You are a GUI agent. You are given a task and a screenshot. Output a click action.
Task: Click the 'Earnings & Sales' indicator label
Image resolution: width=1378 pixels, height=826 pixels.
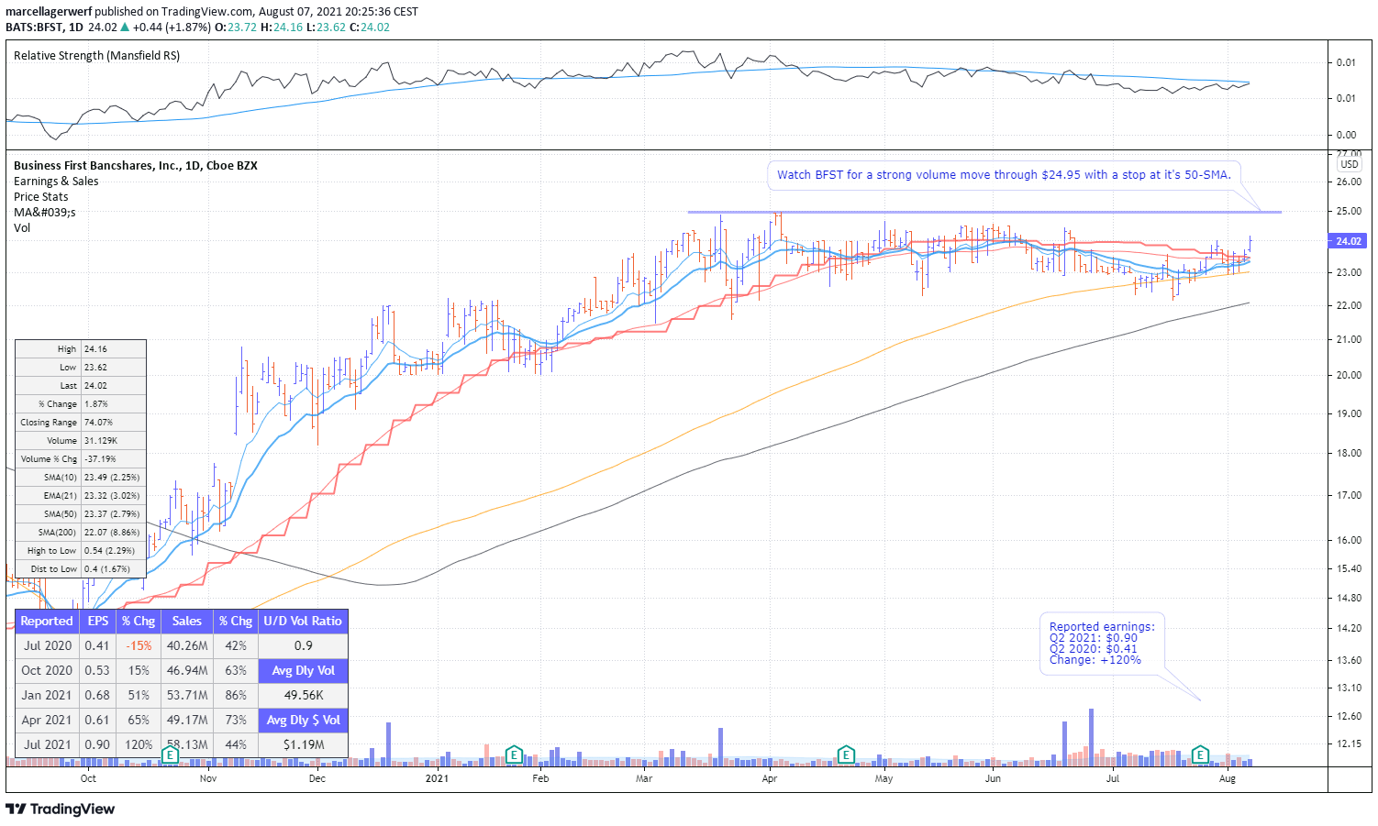pyautogui.click(x=56, y=182)
